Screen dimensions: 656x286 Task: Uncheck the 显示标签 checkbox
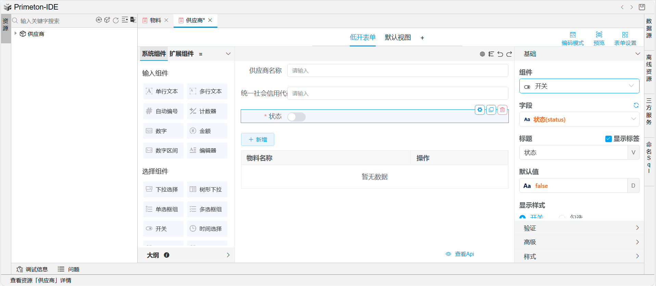[x=608, y=139]
